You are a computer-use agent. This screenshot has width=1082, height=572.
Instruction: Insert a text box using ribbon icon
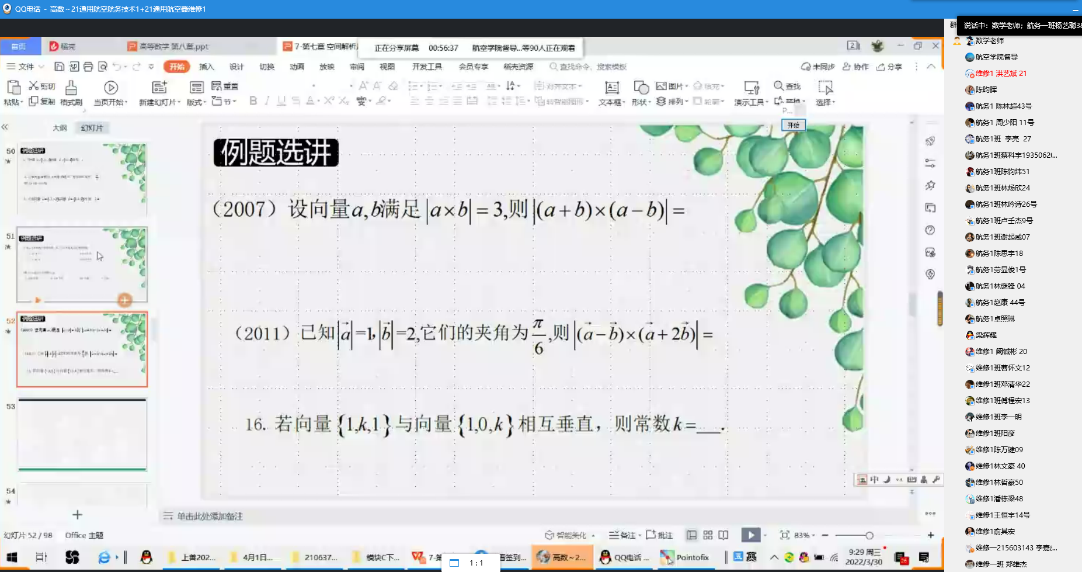611,88
